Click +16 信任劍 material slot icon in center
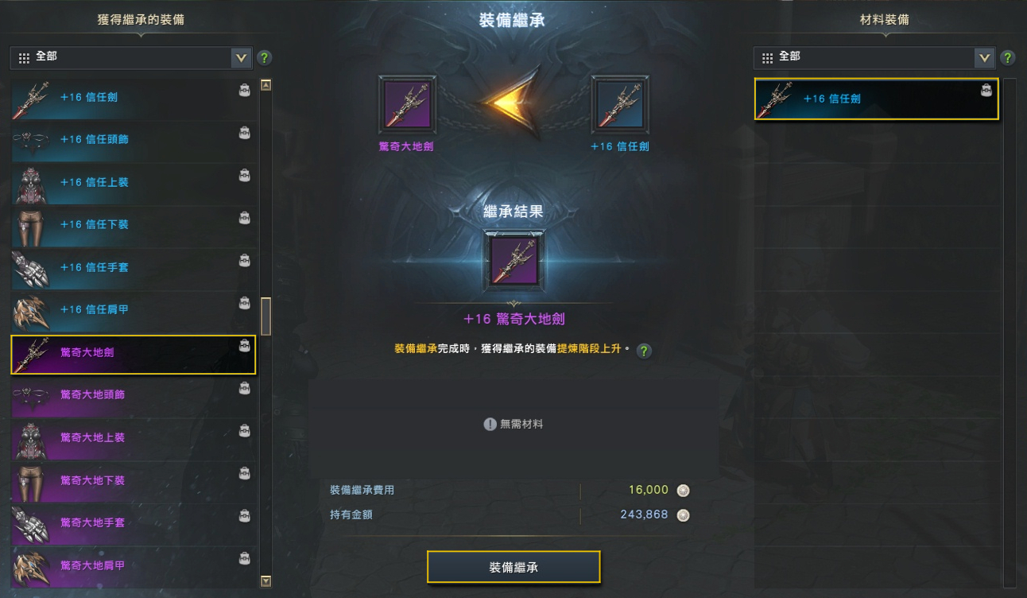 point(620,105)
